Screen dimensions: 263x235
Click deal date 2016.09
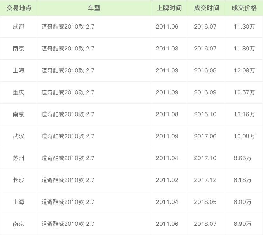[x=205, y=92]
